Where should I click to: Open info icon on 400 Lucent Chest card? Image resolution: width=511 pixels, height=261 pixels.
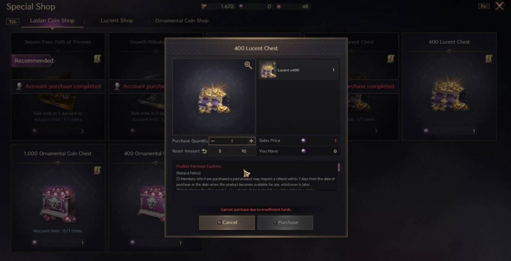489,59
